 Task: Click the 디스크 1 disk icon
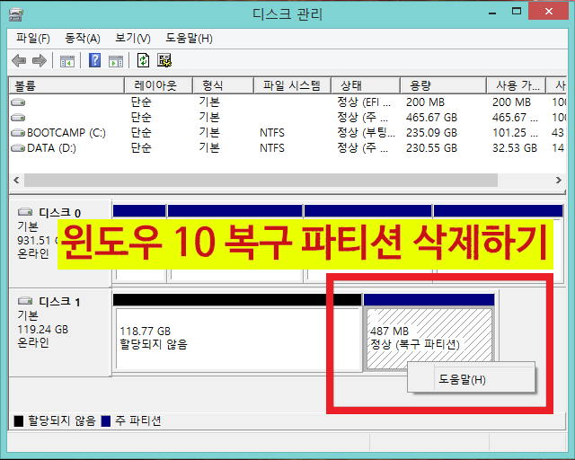click(25, 301)
